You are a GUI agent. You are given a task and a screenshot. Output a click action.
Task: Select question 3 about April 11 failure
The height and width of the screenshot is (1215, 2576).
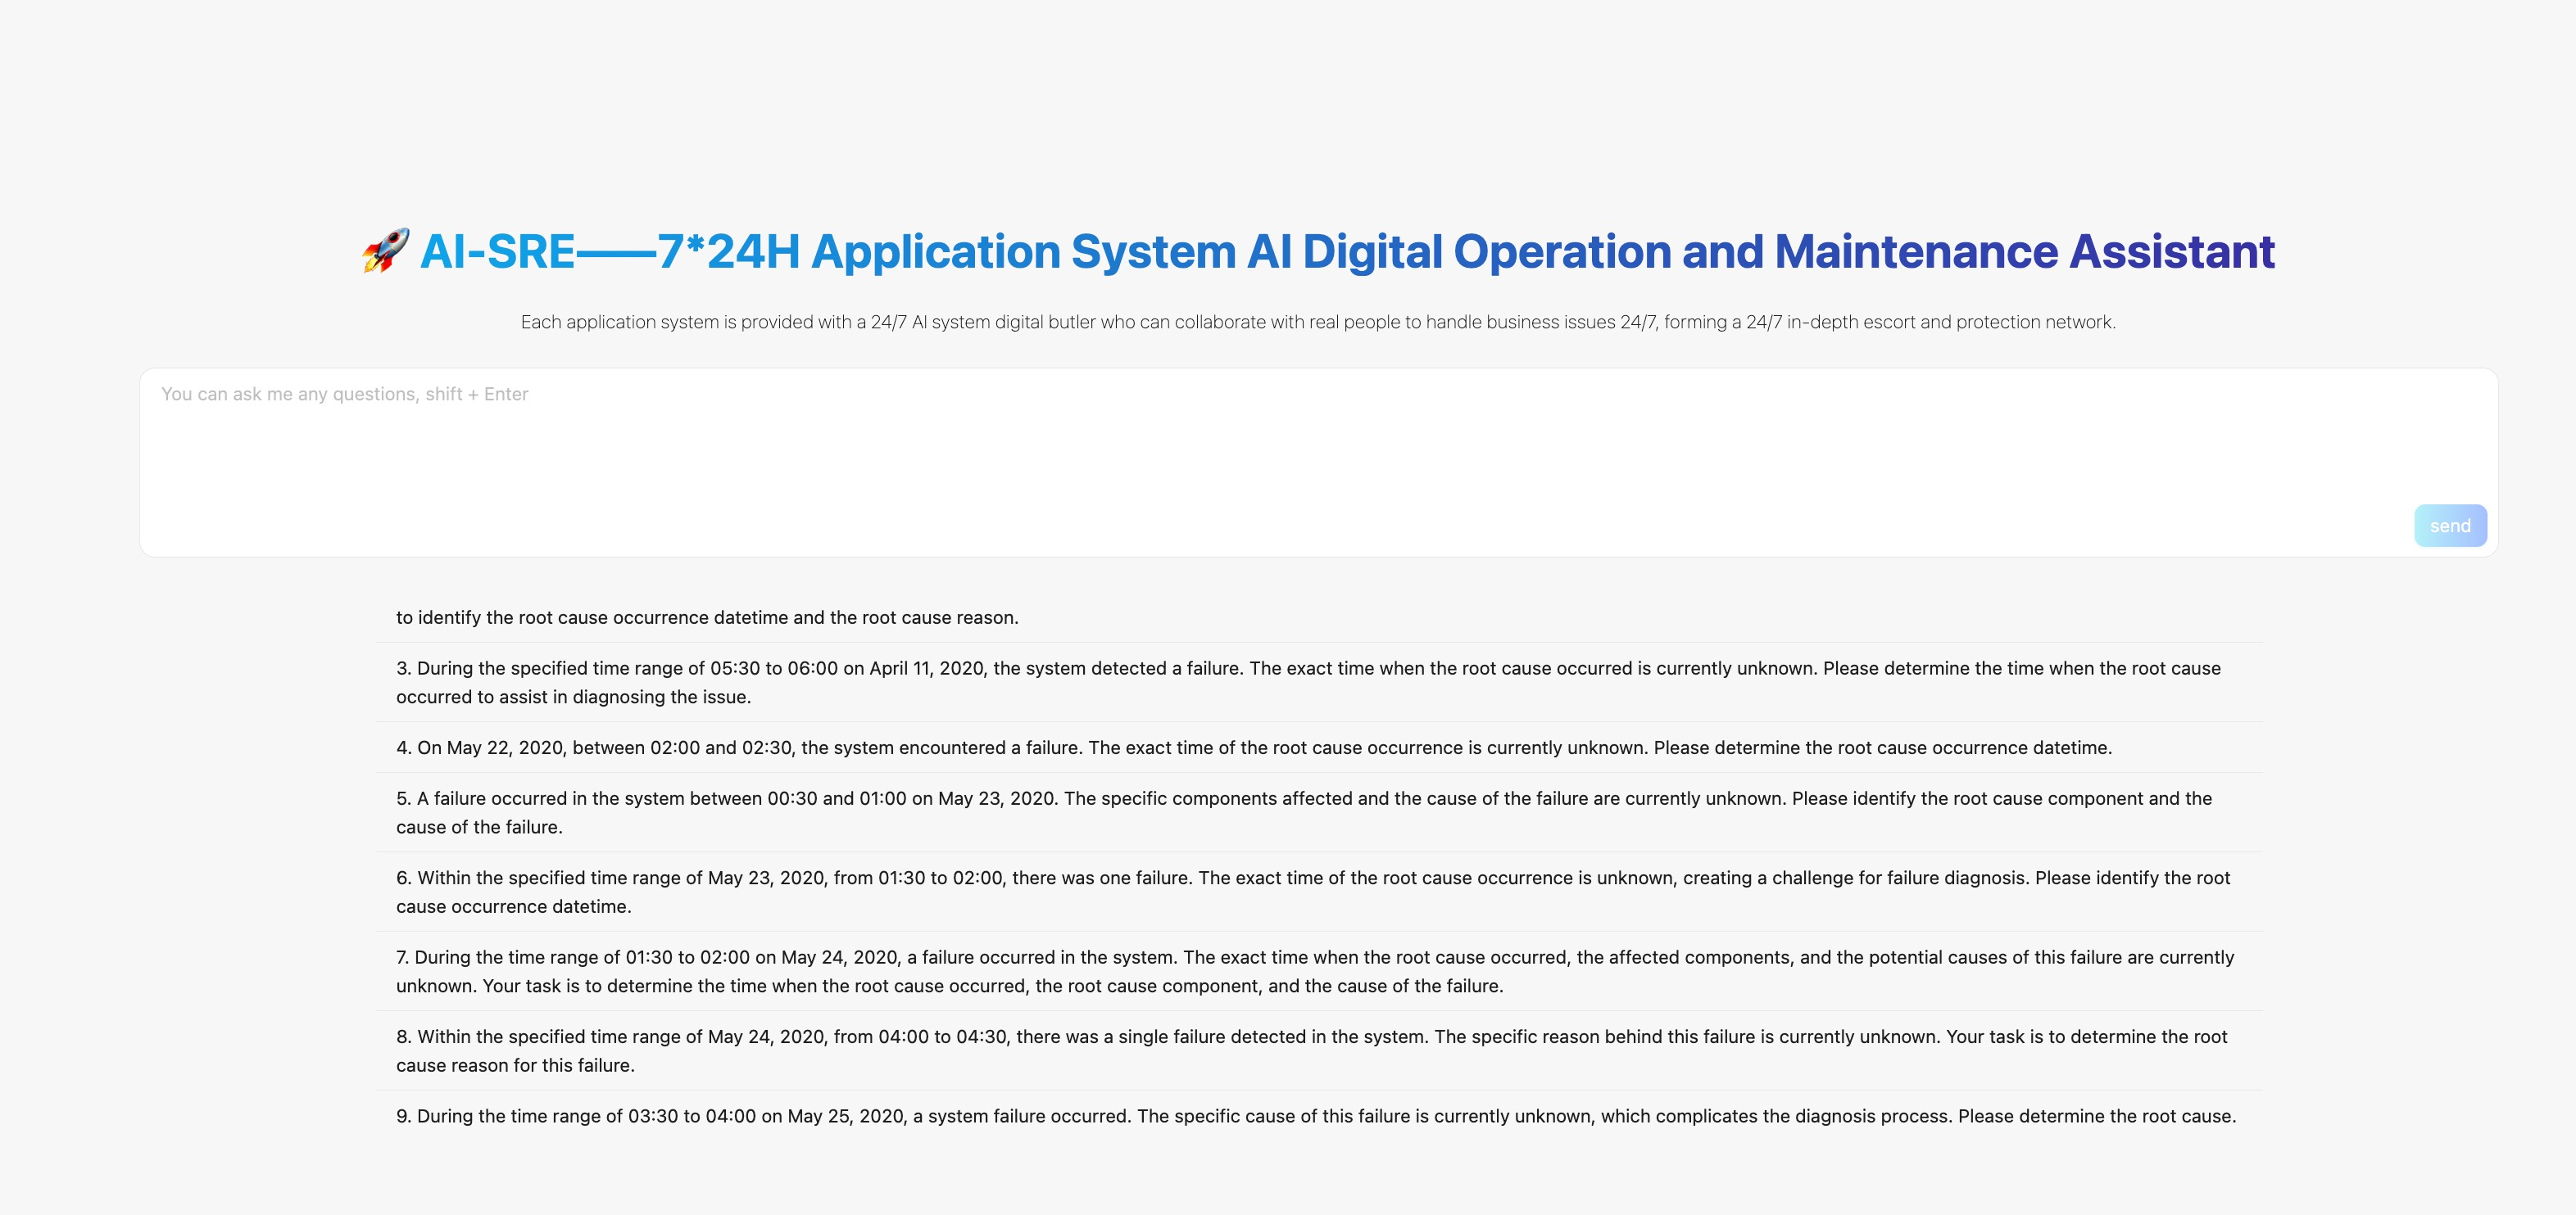tap(1308, 681)
